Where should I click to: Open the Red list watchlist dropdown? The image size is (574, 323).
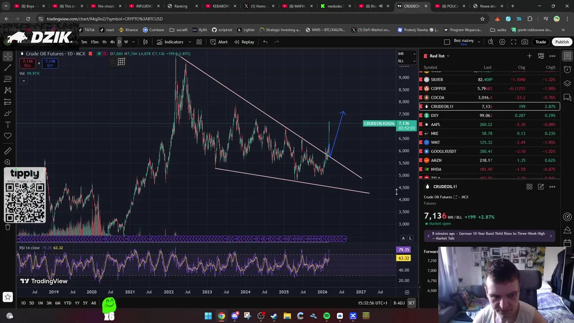coord(440,56)
